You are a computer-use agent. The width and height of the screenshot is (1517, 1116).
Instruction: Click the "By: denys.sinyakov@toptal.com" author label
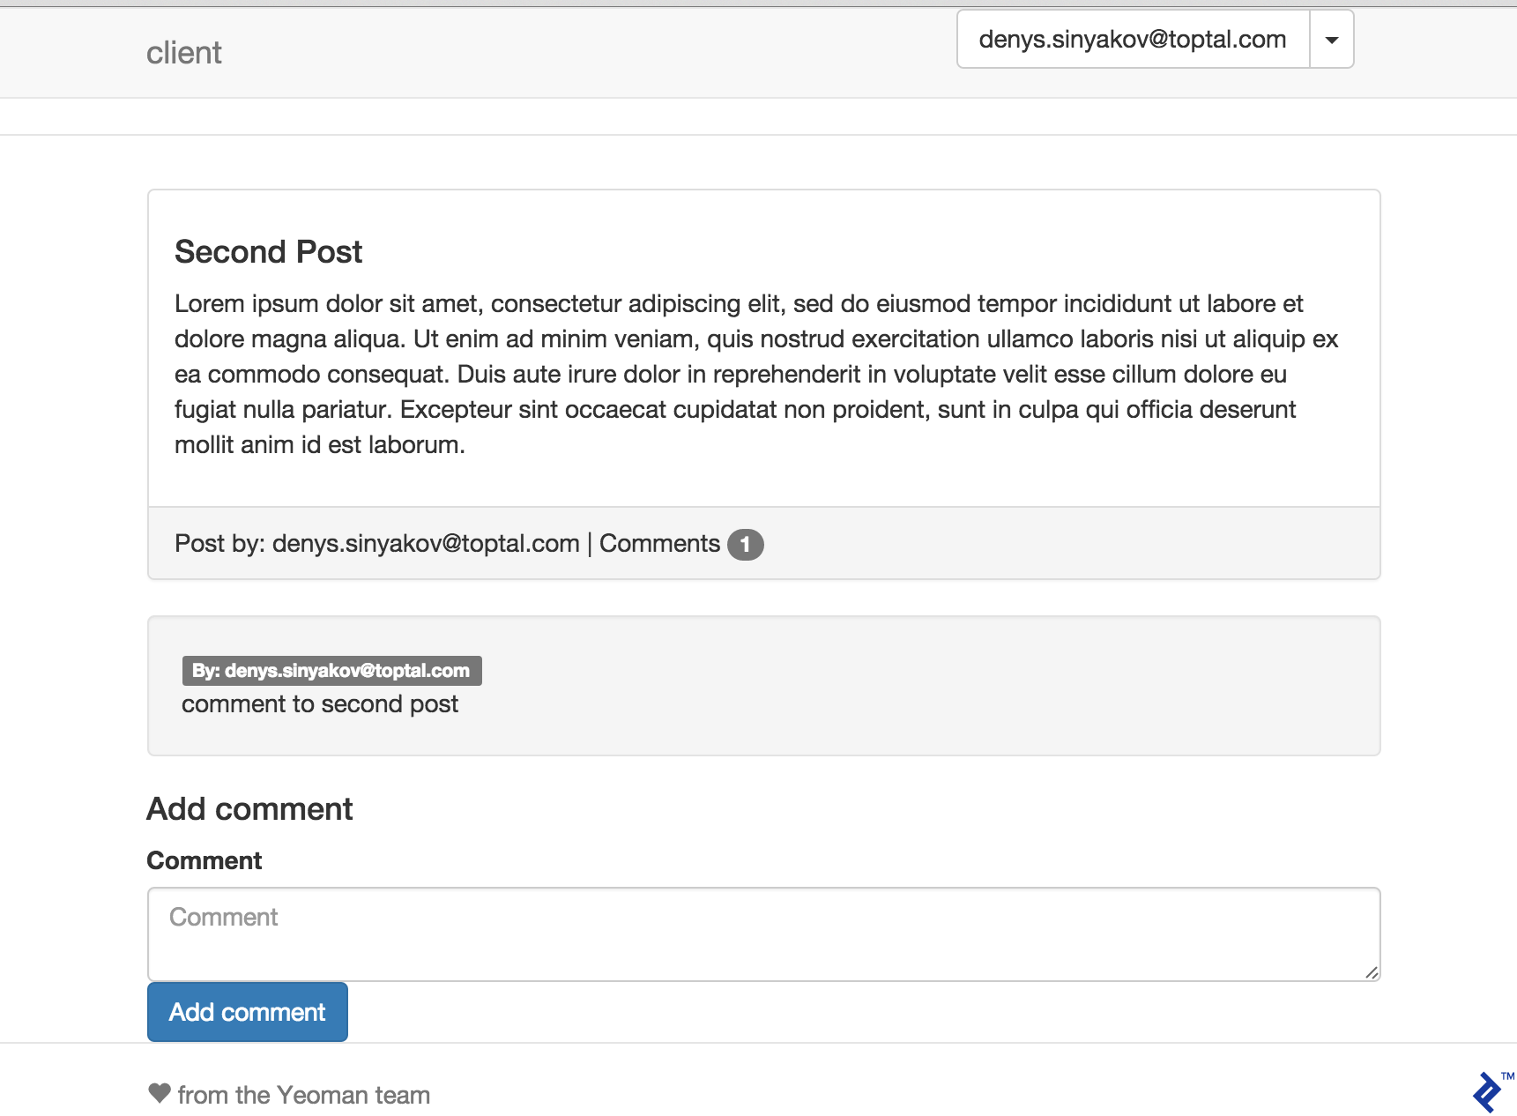pos(331,671)
